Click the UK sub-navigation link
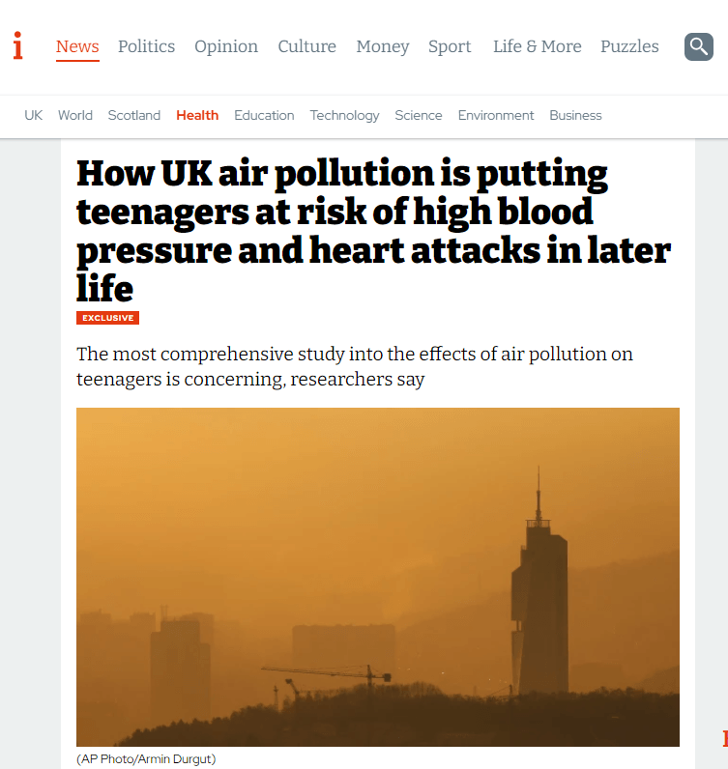This screenshot has height=769, width=728. (34, 115)
